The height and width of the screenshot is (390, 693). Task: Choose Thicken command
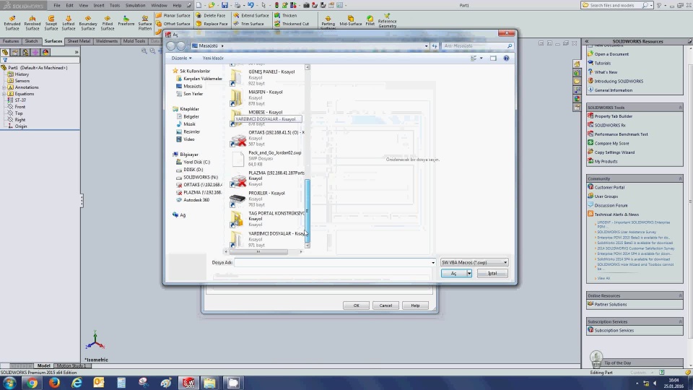(286, 15)
